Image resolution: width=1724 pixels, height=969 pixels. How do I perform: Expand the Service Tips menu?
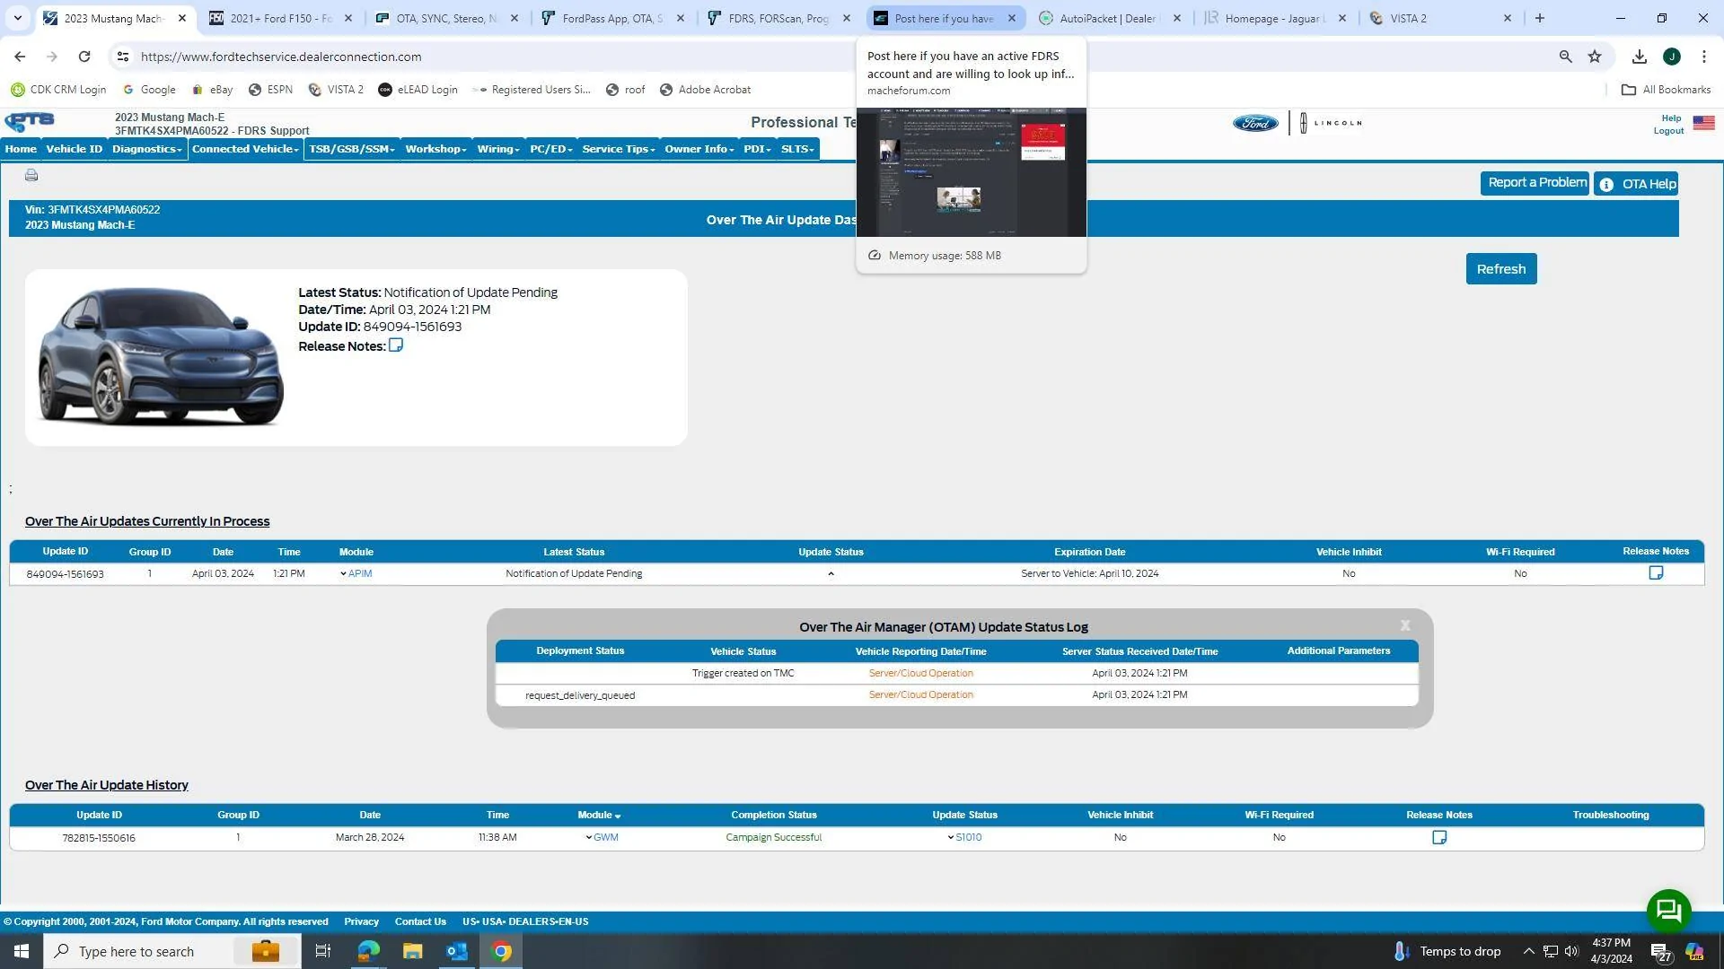(x=619, y=149)
